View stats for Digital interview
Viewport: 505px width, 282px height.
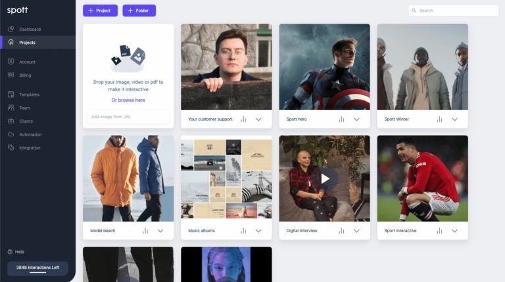(x=341, y=231)
